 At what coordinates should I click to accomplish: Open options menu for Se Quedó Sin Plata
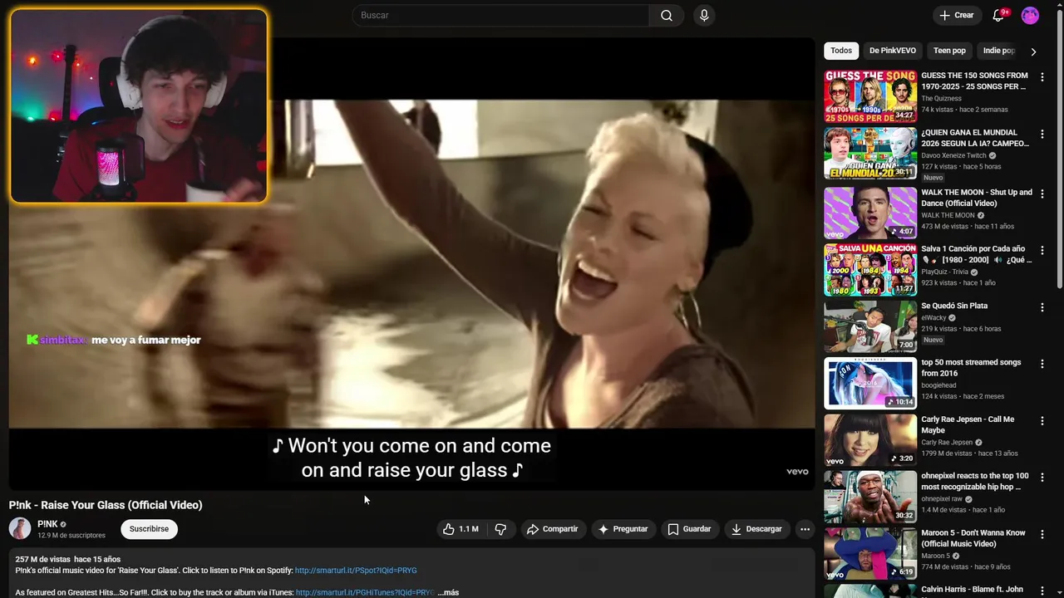pyautogui.click(x=1042, y=307)
